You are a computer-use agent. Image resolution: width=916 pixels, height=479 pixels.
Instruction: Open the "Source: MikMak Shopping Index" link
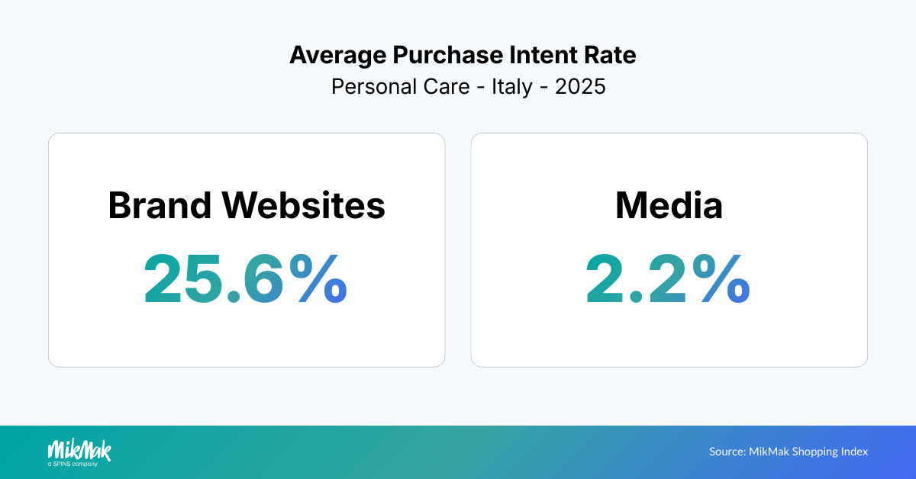(x=789, y=452)
